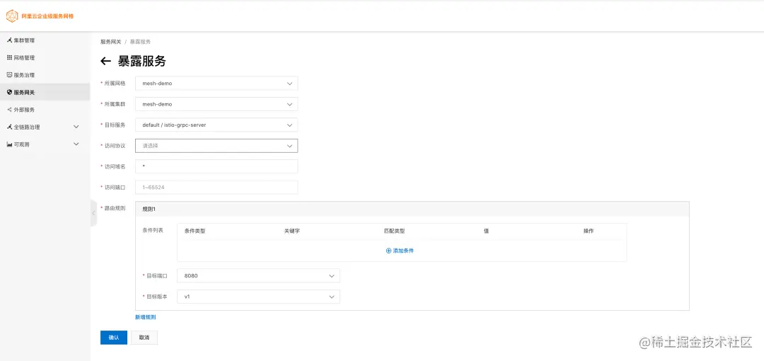764x361 pixels.
Task: Click the 服务治理 sidebar icon
Action: coord(9,75)
